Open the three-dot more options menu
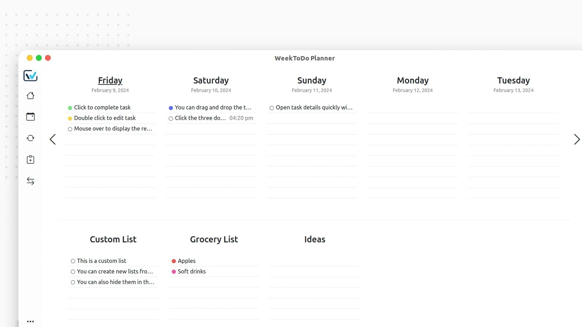582x327 pixels. pos(31,321)
